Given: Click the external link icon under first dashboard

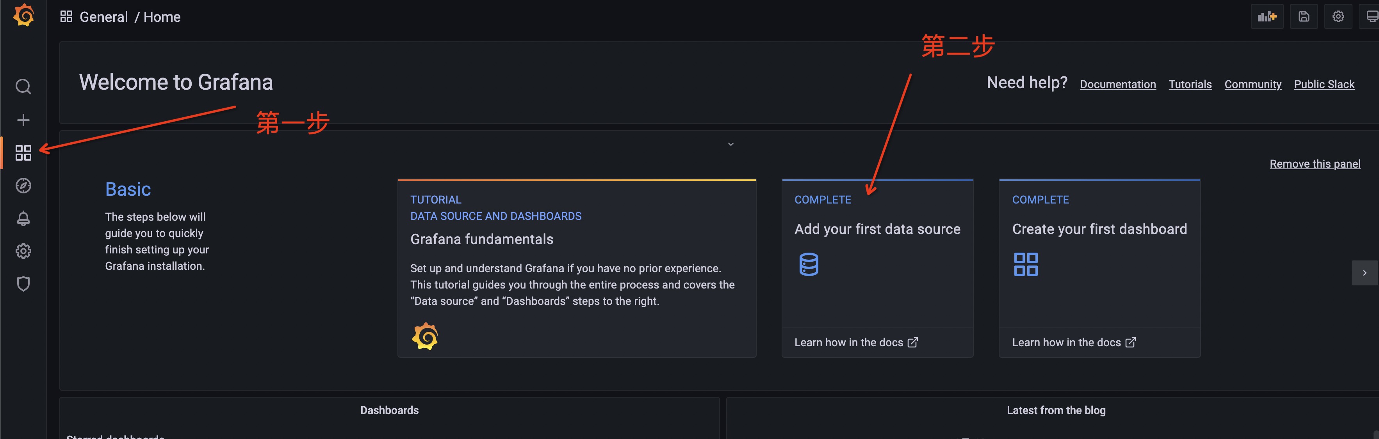Looking at the screenshot, I should tap(1131, 342).
